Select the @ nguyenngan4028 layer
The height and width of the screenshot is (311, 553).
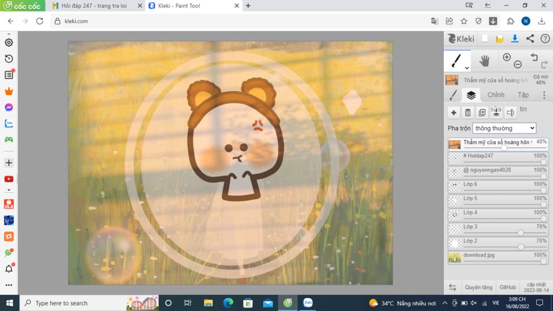click(x=498, y=172)
